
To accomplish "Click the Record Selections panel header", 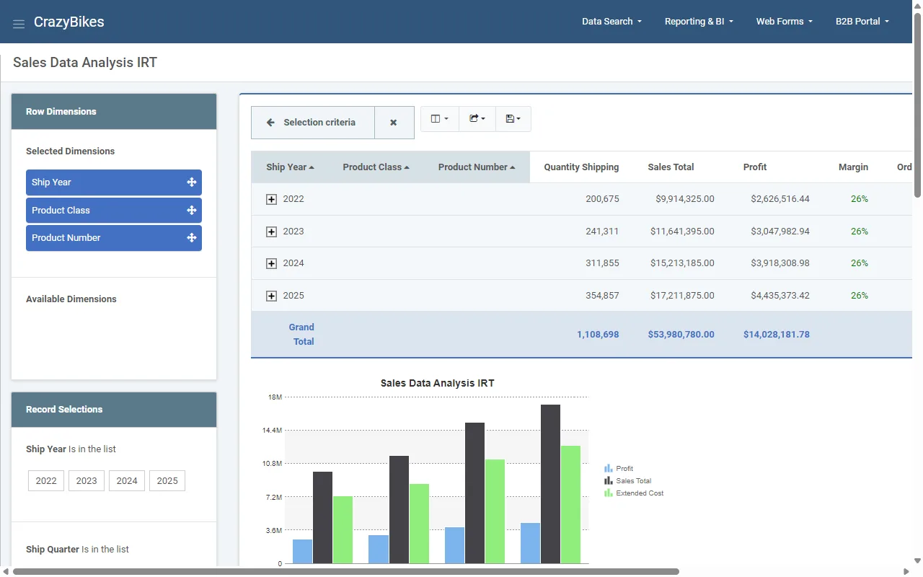I will 114,410.
